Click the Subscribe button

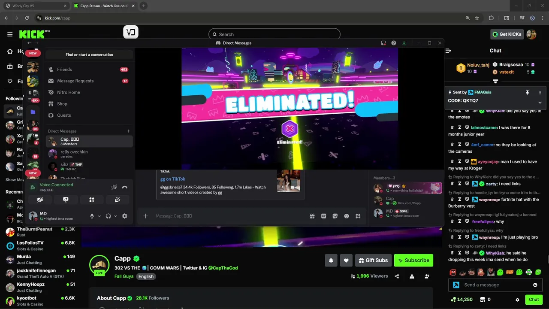[x=413, y=260]
